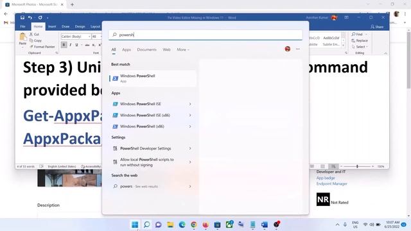Click Find in Word Editing group
Viewport: 411px width, 231px height.
357,34
